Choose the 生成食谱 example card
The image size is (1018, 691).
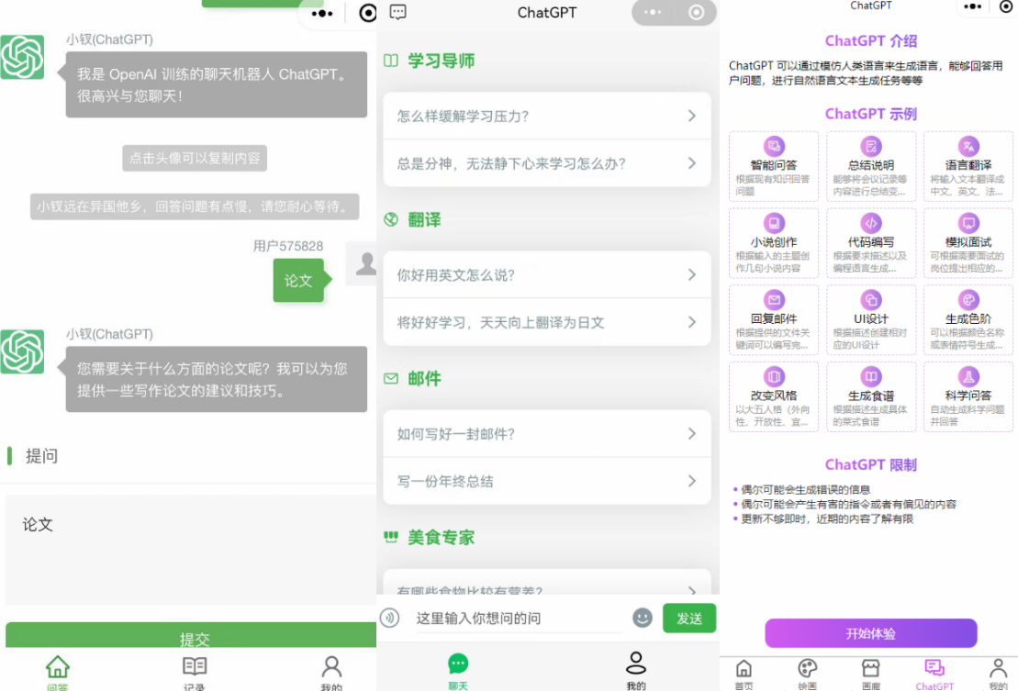(x=870, y=396)
